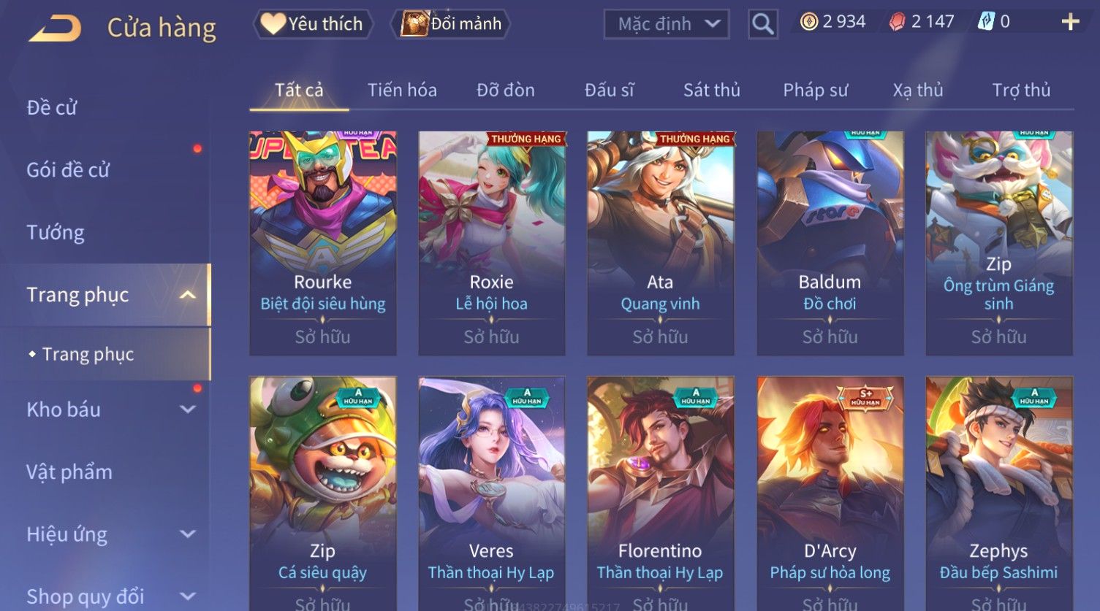This screenshot has height=611, width=1100.
Task: Expand the Hiệu ứng sidebar section
Action: point(188,534)
